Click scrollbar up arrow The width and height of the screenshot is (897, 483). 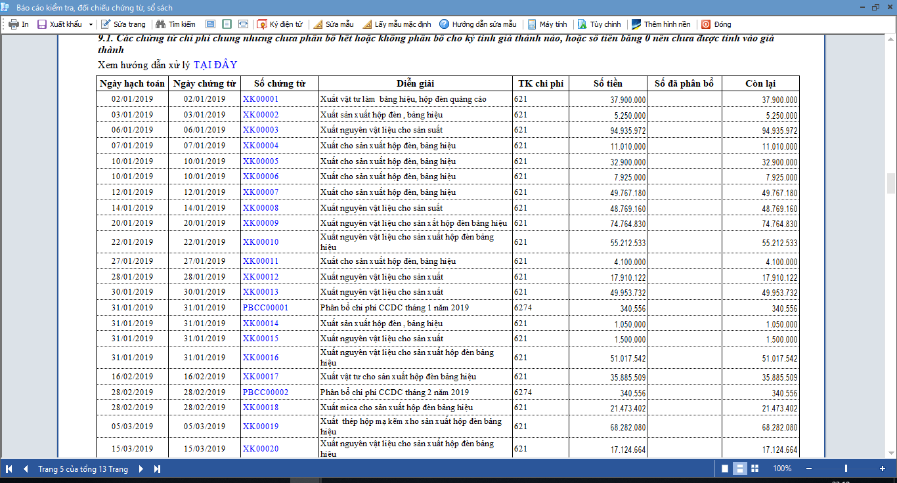point(891,41)
